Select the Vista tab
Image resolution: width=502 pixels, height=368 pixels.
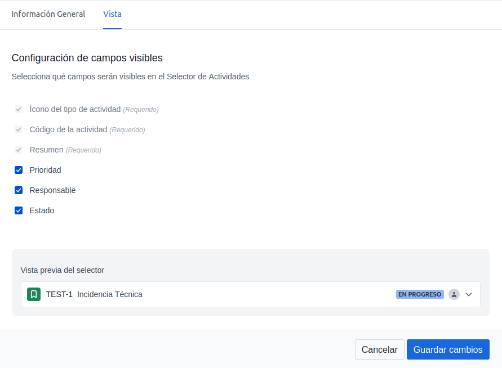point(112,14)
